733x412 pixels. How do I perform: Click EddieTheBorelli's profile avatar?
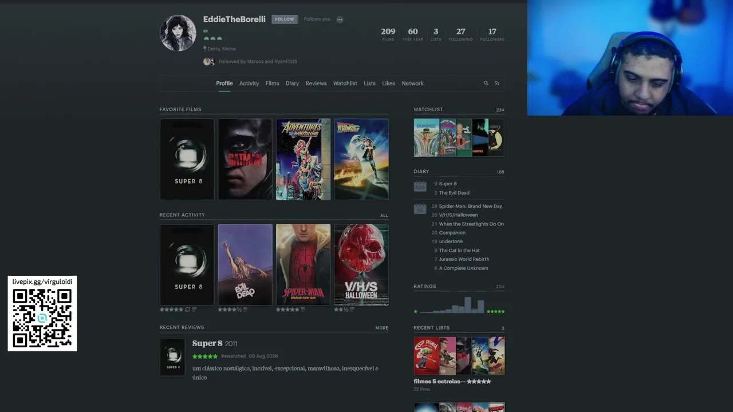tap(178, 33)
